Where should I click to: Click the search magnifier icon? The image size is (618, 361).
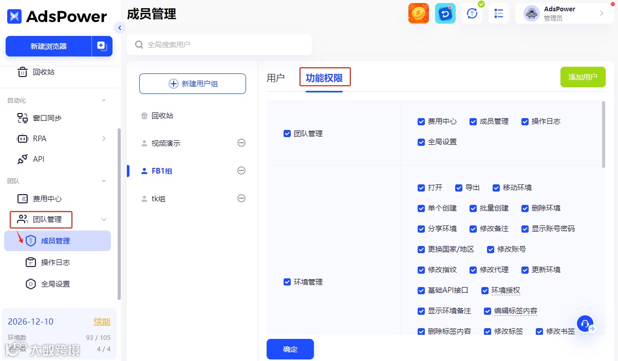tap(139, 45)
